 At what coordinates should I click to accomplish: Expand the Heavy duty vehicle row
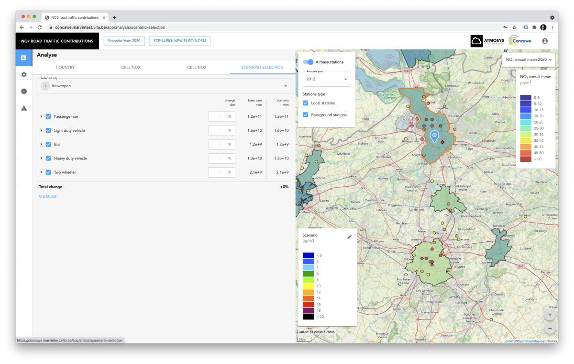click(42, 159)
